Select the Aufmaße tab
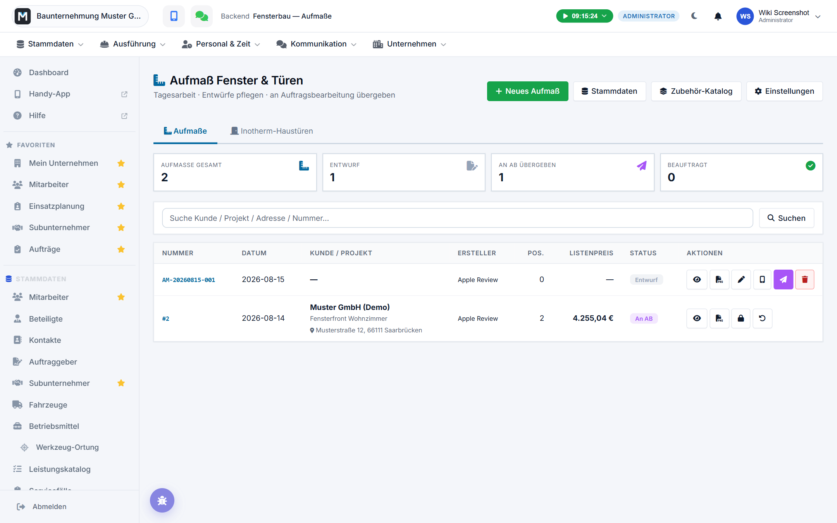Screen dimensions: 837x523 coord(185,131)
